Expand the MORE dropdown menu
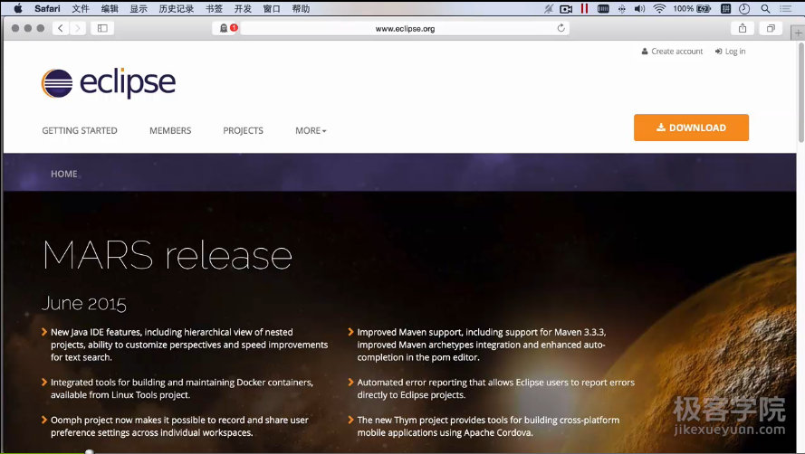 [311, 130]
